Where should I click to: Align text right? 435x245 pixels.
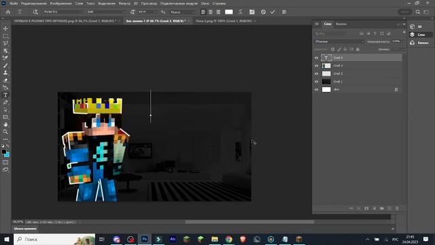coord(218,12)
